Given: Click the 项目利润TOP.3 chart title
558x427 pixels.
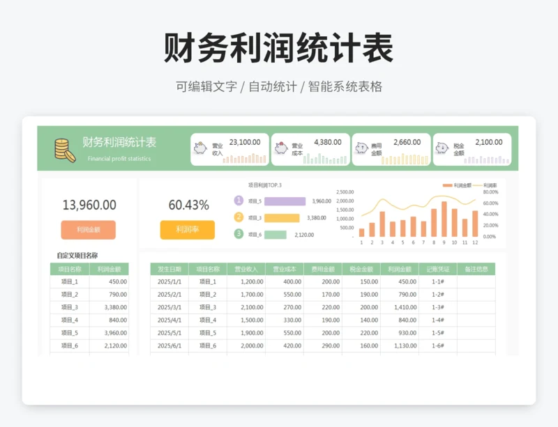Looking at the screenshot, I should coord(265,185).
